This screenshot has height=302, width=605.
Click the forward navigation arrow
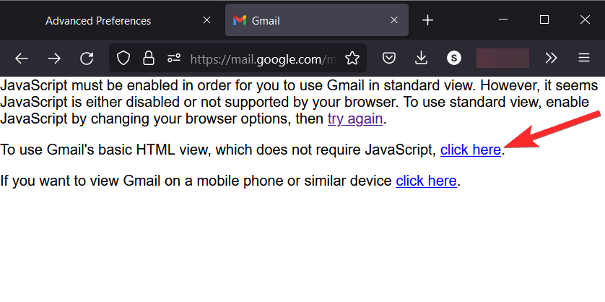(x=54, y=59)
